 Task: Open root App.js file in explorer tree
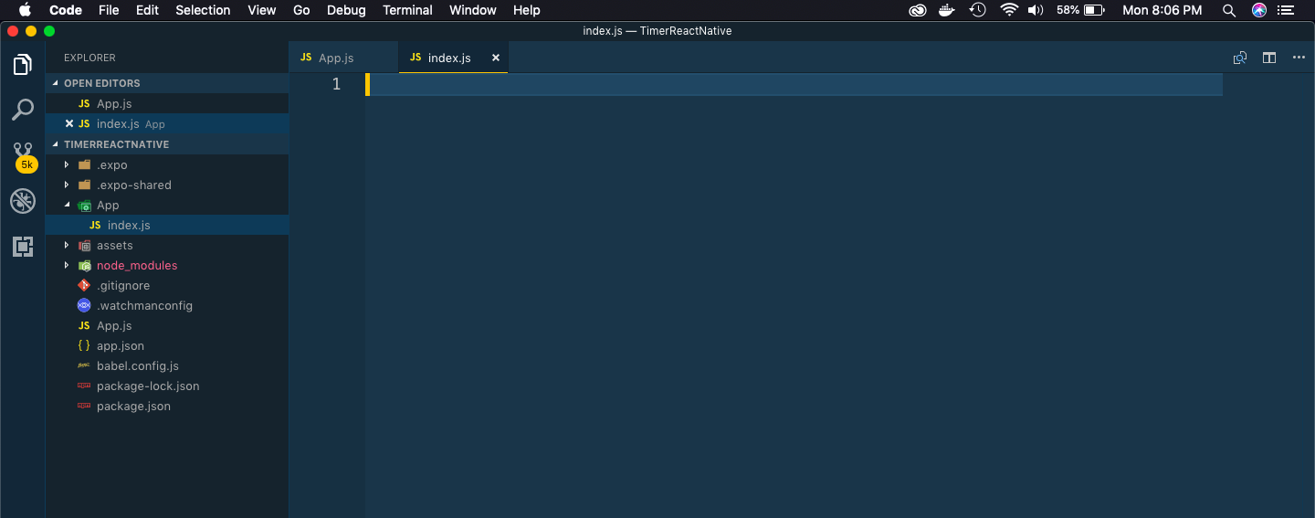point(167,326)
